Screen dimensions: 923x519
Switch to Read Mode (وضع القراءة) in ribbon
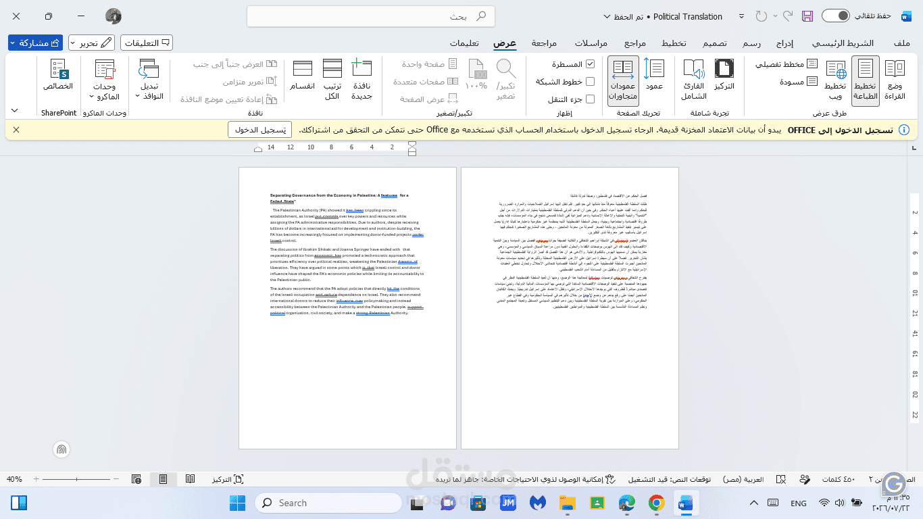[895, 79]
